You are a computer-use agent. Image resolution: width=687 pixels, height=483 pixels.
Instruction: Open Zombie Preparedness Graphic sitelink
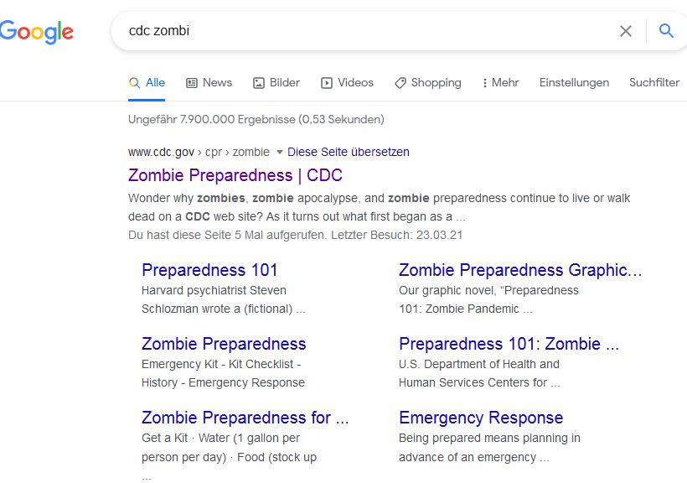[520, 270]
